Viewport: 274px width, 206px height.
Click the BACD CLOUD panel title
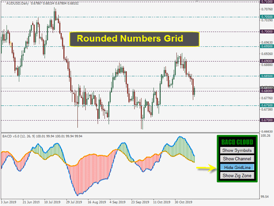(x=237, y=142)
